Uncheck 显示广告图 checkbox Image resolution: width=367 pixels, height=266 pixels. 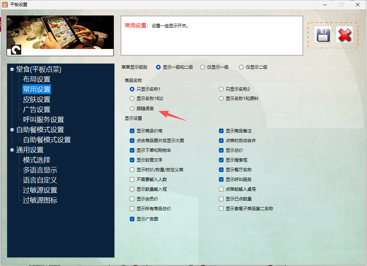pos(132,219)
